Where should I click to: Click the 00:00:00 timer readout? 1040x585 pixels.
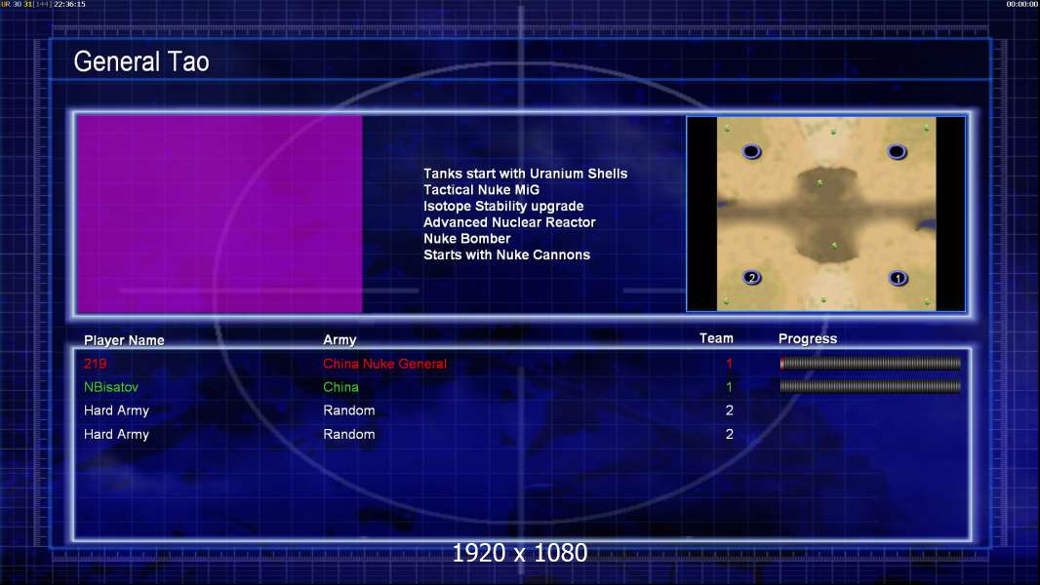pos(1022,4)
